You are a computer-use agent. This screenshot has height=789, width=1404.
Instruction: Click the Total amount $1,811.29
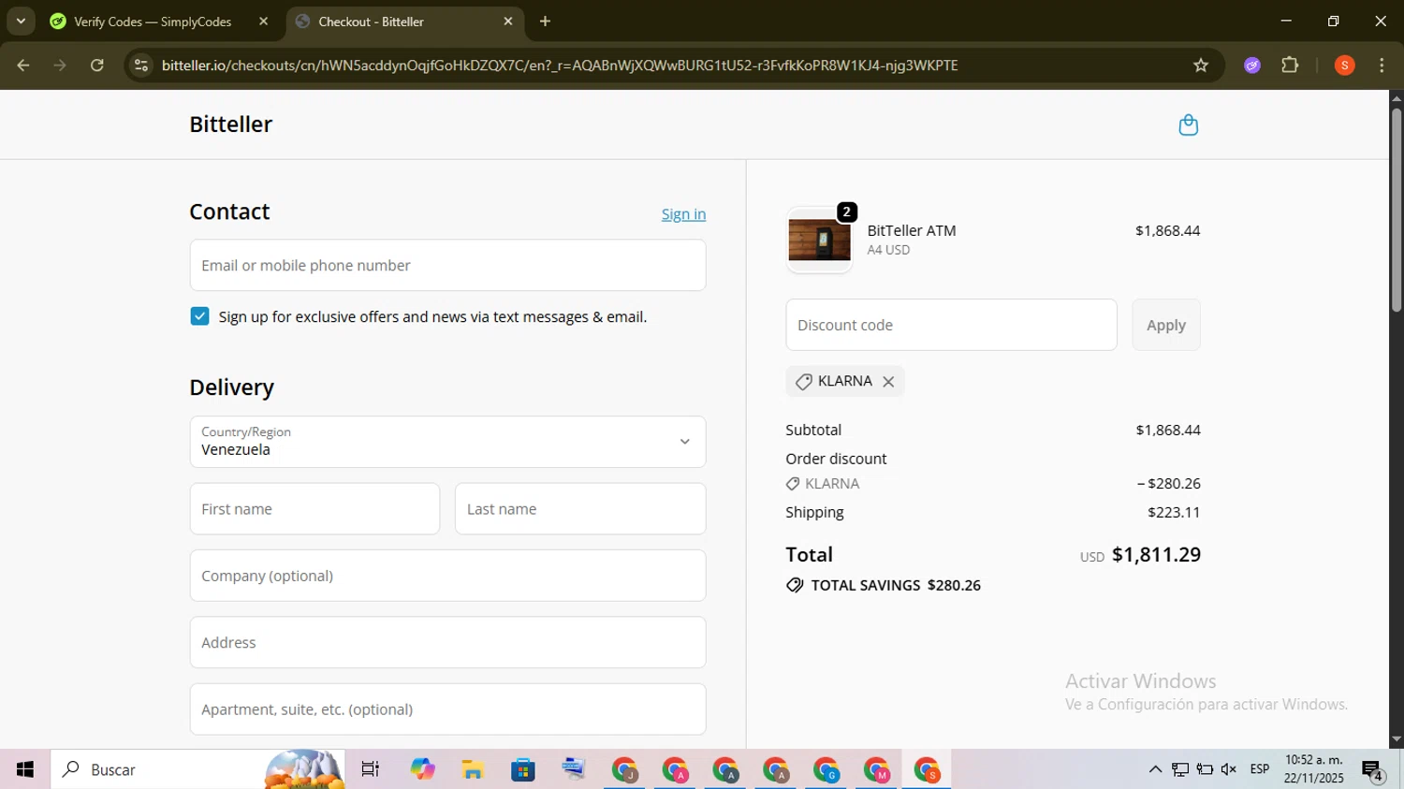click(1156, 555)
